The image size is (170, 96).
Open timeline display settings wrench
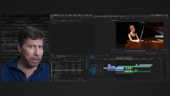tap(99, 59)
